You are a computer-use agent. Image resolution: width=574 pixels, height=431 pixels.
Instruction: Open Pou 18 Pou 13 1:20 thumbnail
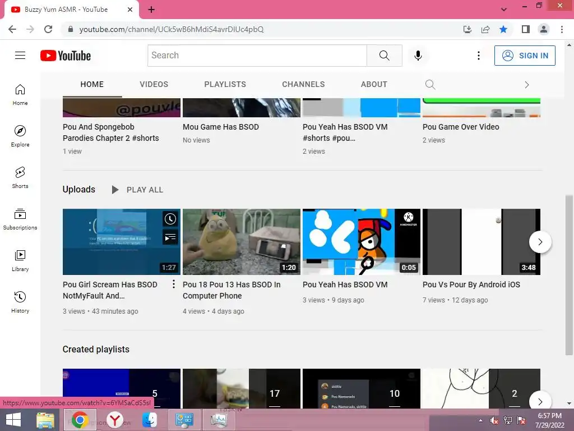(242, 242)
